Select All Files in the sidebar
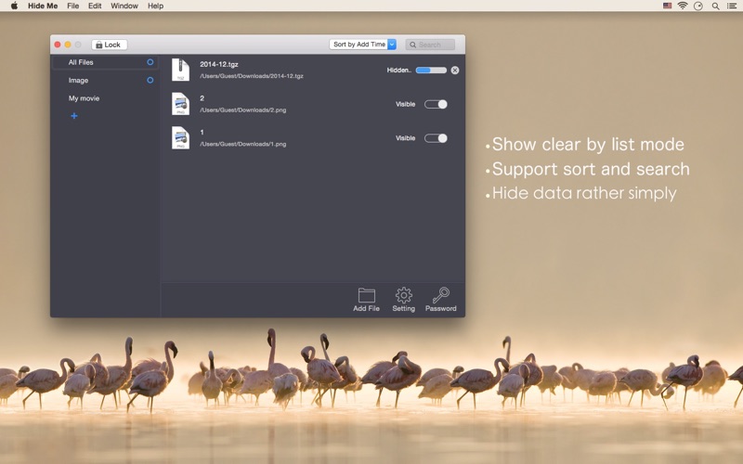The width and height of the screenshot is (743, 464). point(105,62)
